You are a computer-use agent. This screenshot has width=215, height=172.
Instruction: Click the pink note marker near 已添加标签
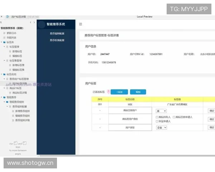(x=108, y=91)
